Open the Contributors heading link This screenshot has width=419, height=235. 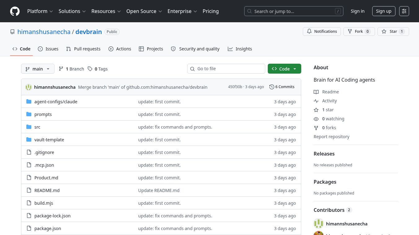point(333,210)
